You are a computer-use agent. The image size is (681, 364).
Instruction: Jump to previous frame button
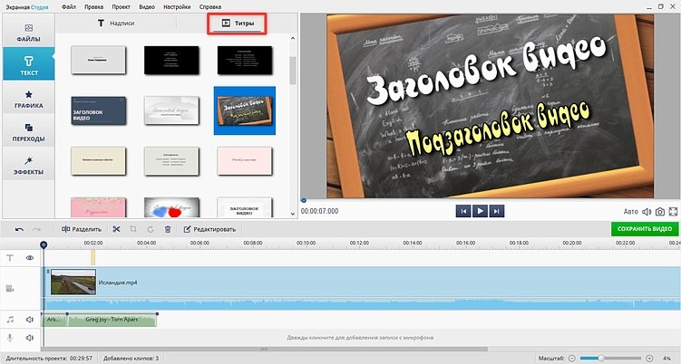click(463, 211)
